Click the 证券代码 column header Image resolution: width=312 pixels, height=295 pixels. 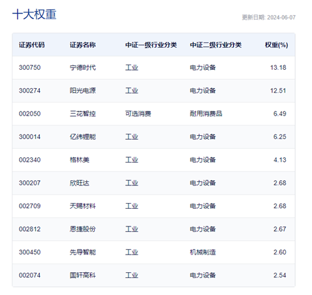pos(32,45)
